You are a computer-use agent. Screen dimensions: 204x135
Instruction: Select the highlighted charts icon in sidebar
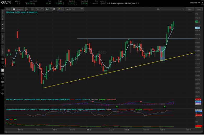[x=2, y=71]
